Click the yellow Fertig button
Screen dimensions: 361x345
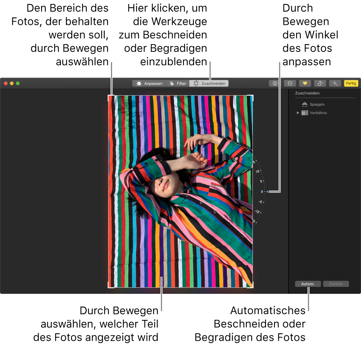tap(351, 83)
